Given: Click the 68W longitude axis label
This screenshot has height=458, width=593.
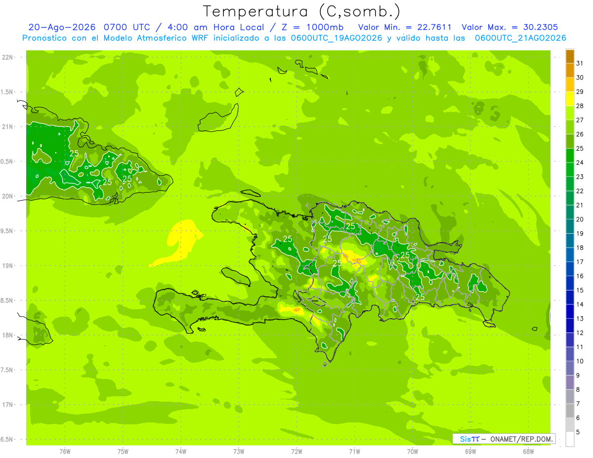Looking at the screenshot, I should coord(528,452).
